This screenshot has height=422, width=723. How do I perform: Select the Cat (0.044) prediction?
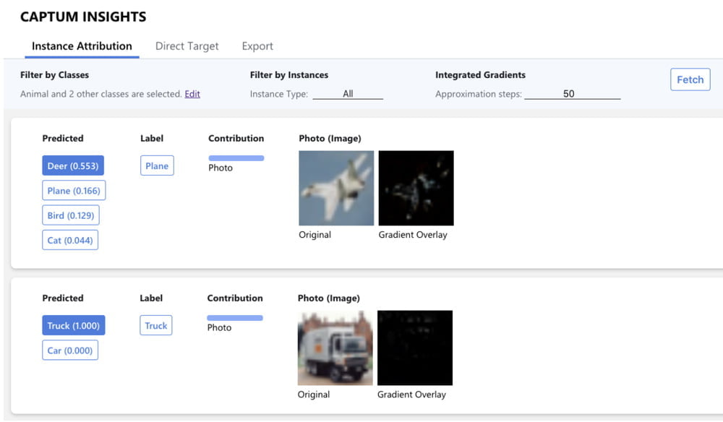click(70, 240)
